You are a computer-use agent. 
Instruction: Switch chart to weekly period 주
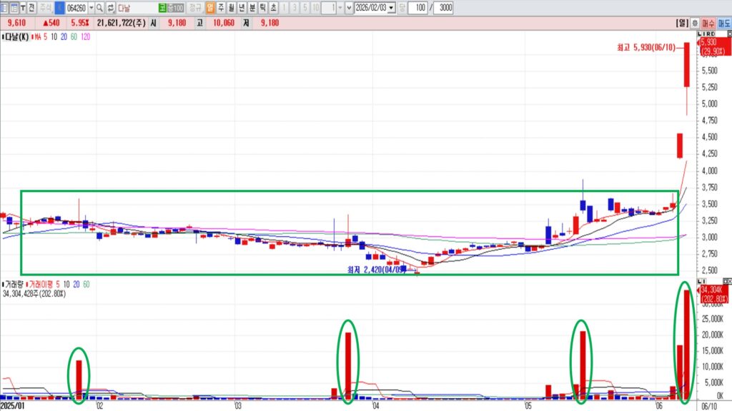220,8
